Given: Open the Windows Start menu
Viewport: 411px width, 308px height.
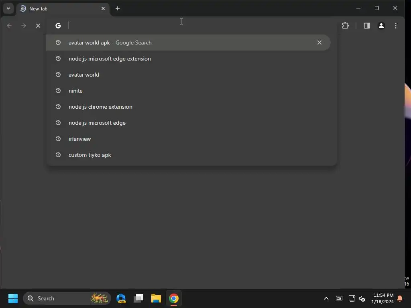Looking at the screenshot, I should coord(13,298).
